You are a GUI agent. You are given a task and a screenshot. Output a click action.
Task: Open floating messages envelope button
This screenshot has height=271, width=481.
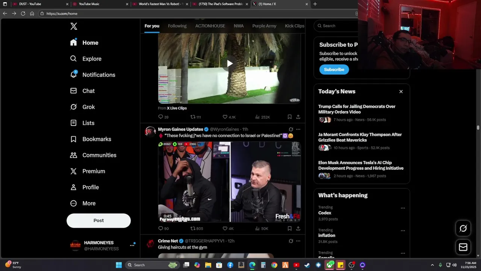(x=463, y=247)
